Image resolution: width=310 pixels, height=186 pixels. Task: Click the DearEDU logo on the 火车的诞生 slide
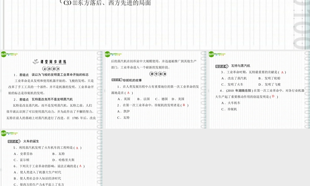coord(9,133)
